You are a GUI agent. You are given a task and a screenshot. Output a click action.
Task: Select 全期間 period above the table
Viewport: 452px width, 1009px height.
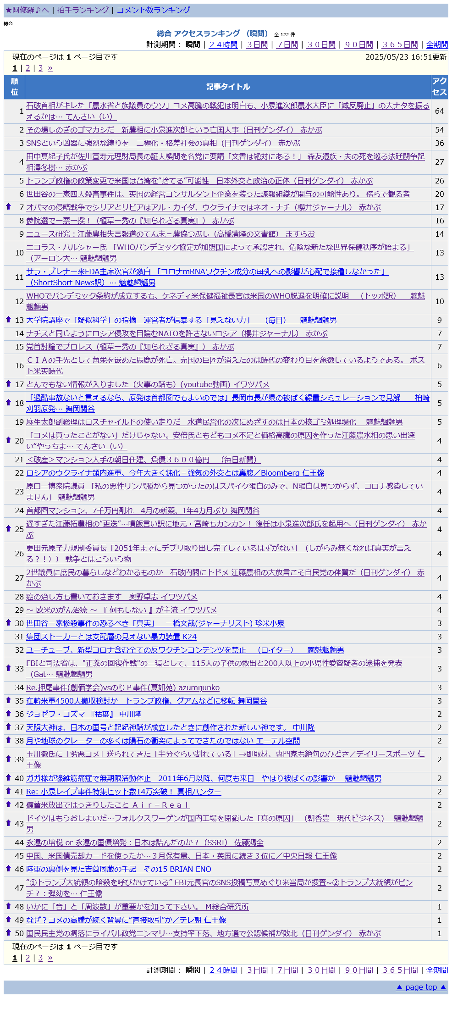[437, 44]
